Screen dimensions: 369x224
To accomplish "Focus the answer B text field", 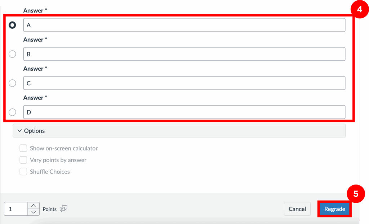I will 184,54.
